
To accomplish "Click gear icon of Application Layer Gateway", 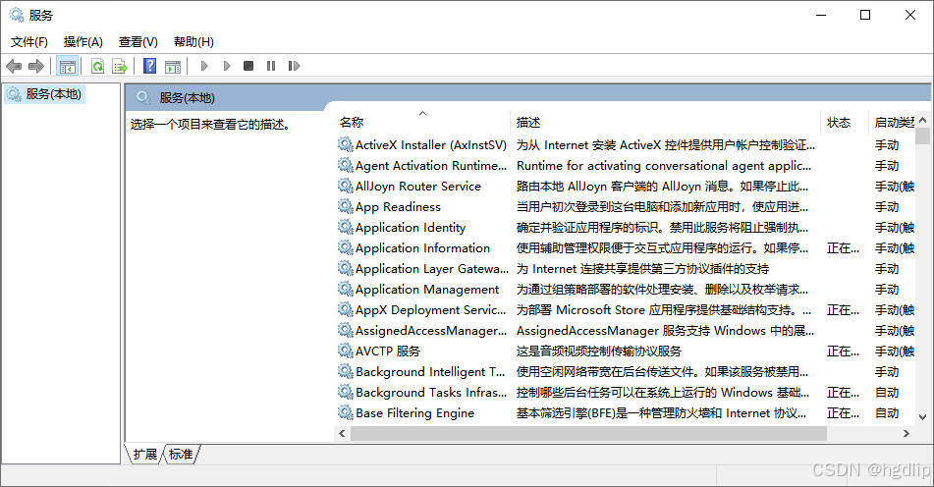I will pyautogui.click(x=346, y=268).
